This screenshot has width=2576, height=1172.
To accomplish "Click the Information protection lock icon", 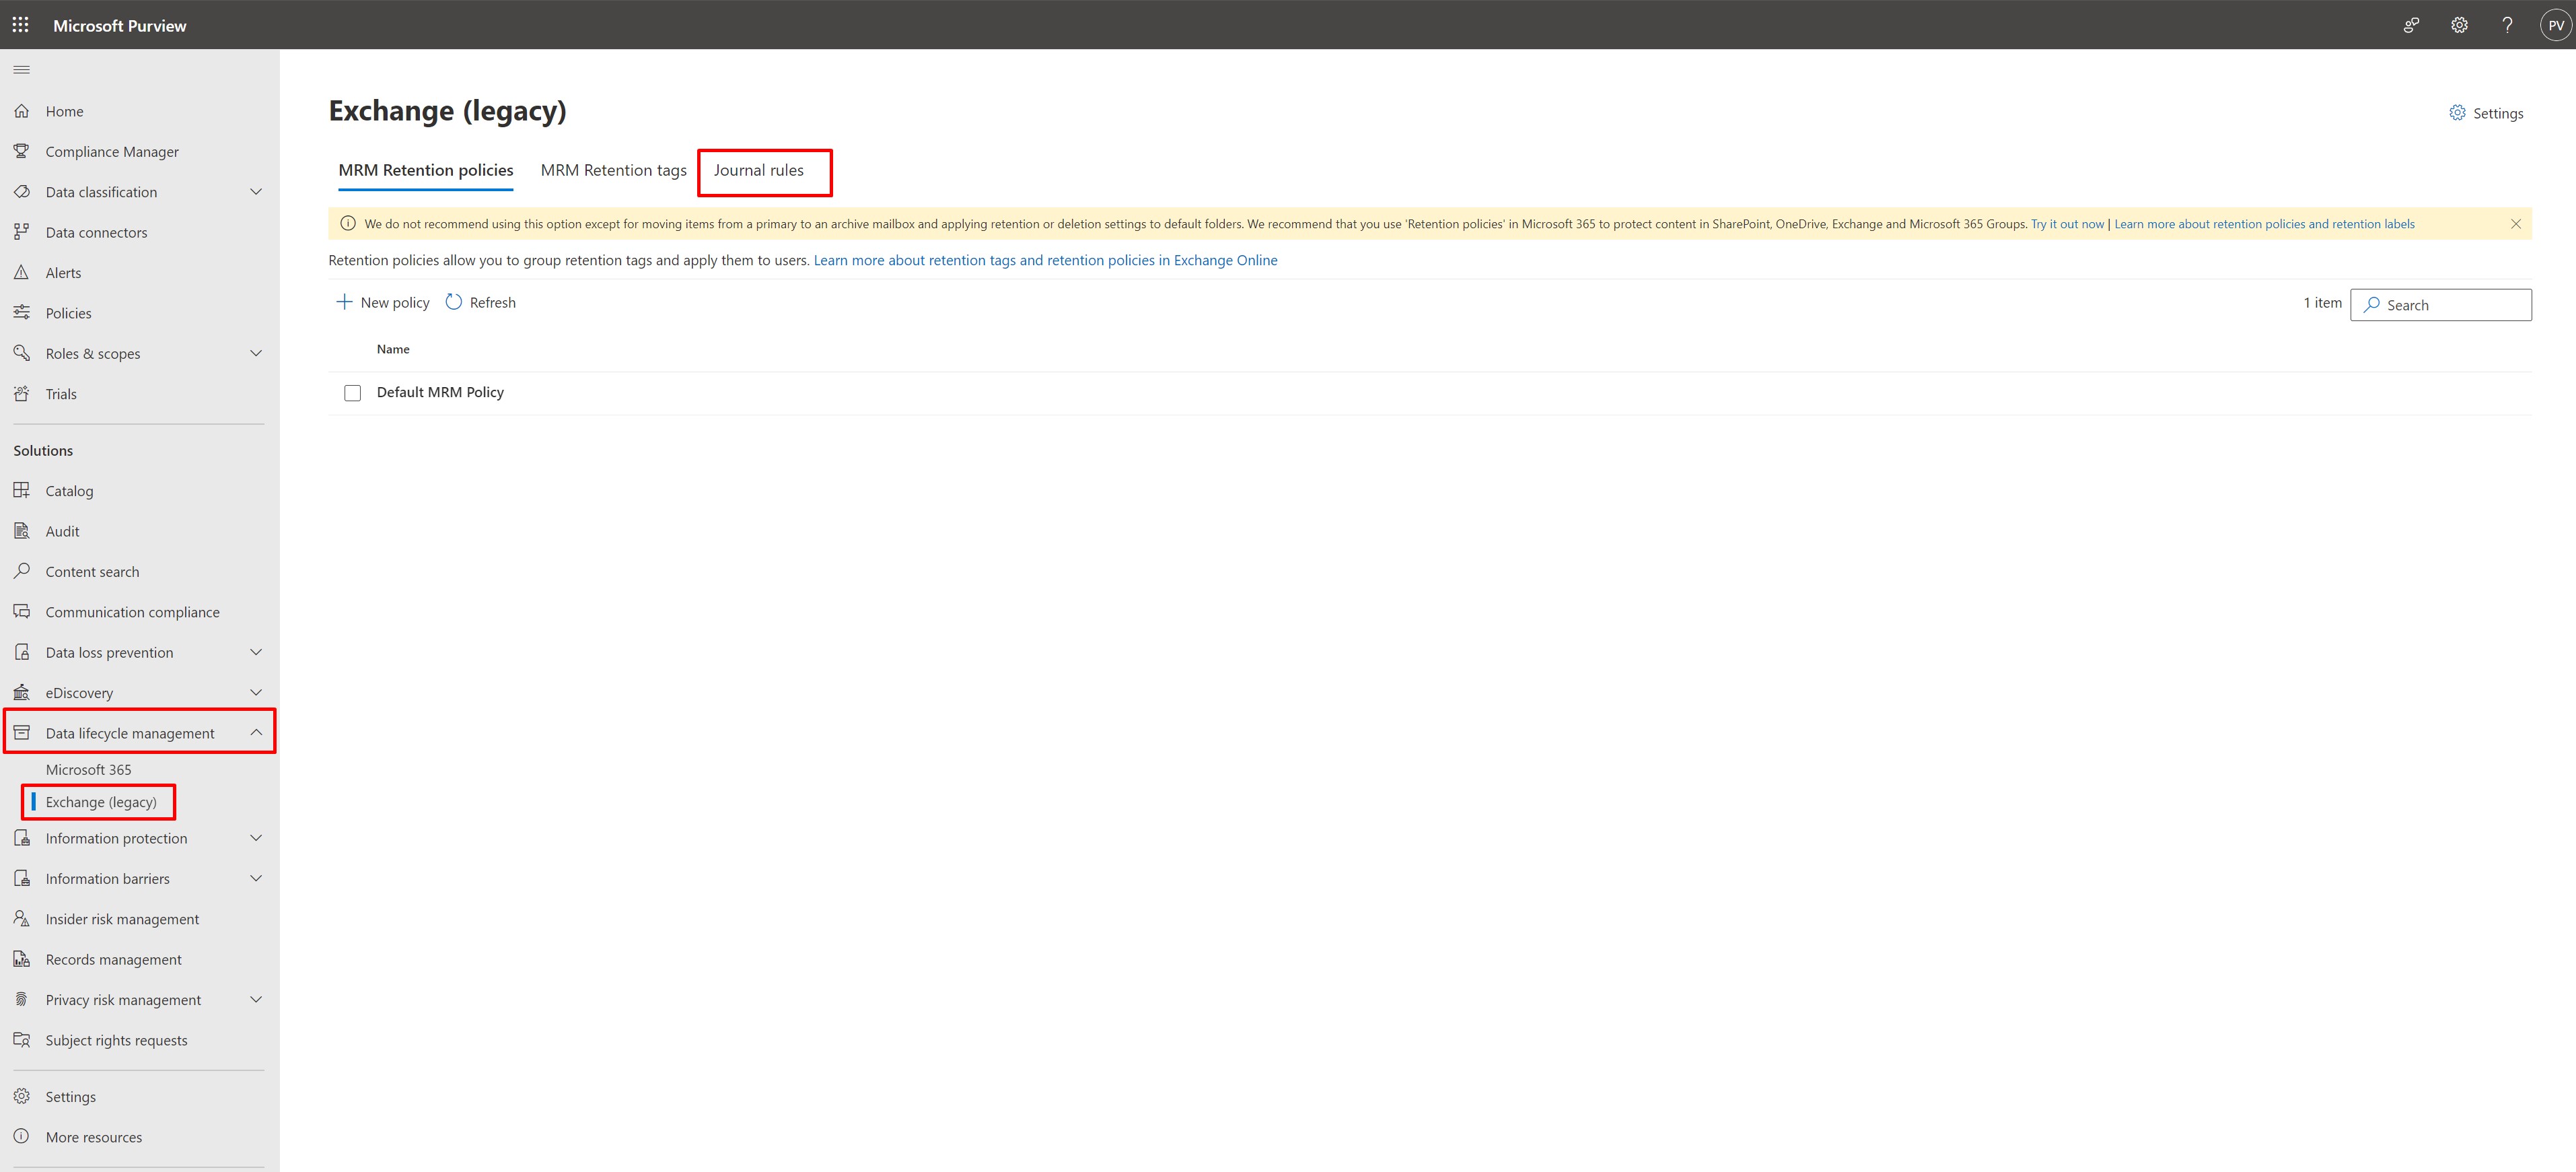I will (x=22, y=838).
